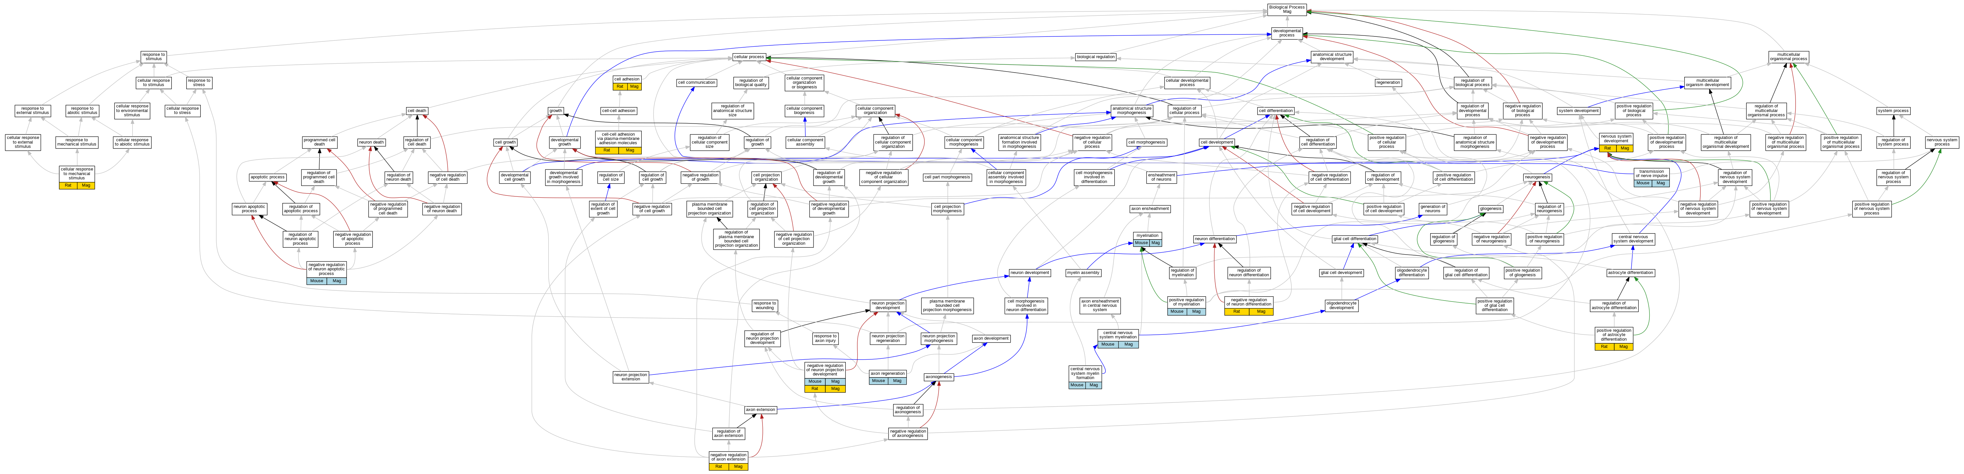Select the 'cell morphogenesis' node
Image resolution: width=1964 pixels, height=474 pixels.
(x=1147, y=142)
